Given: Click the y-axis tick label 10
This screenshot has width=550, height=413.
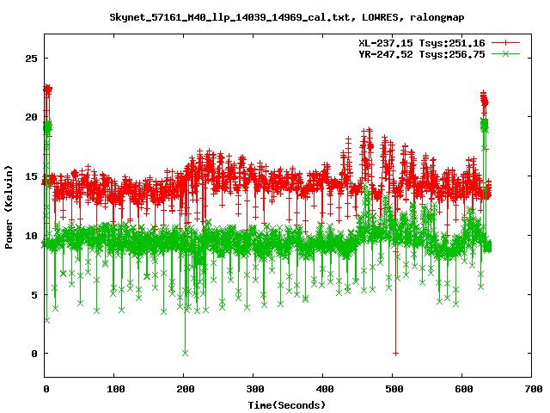Looking at the screenshot, I should (x=31, y=236).
